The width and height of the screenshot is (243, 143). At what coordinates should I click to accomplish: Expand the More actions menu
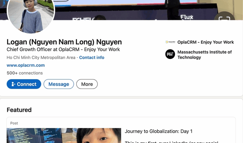(x=87, y=84)
